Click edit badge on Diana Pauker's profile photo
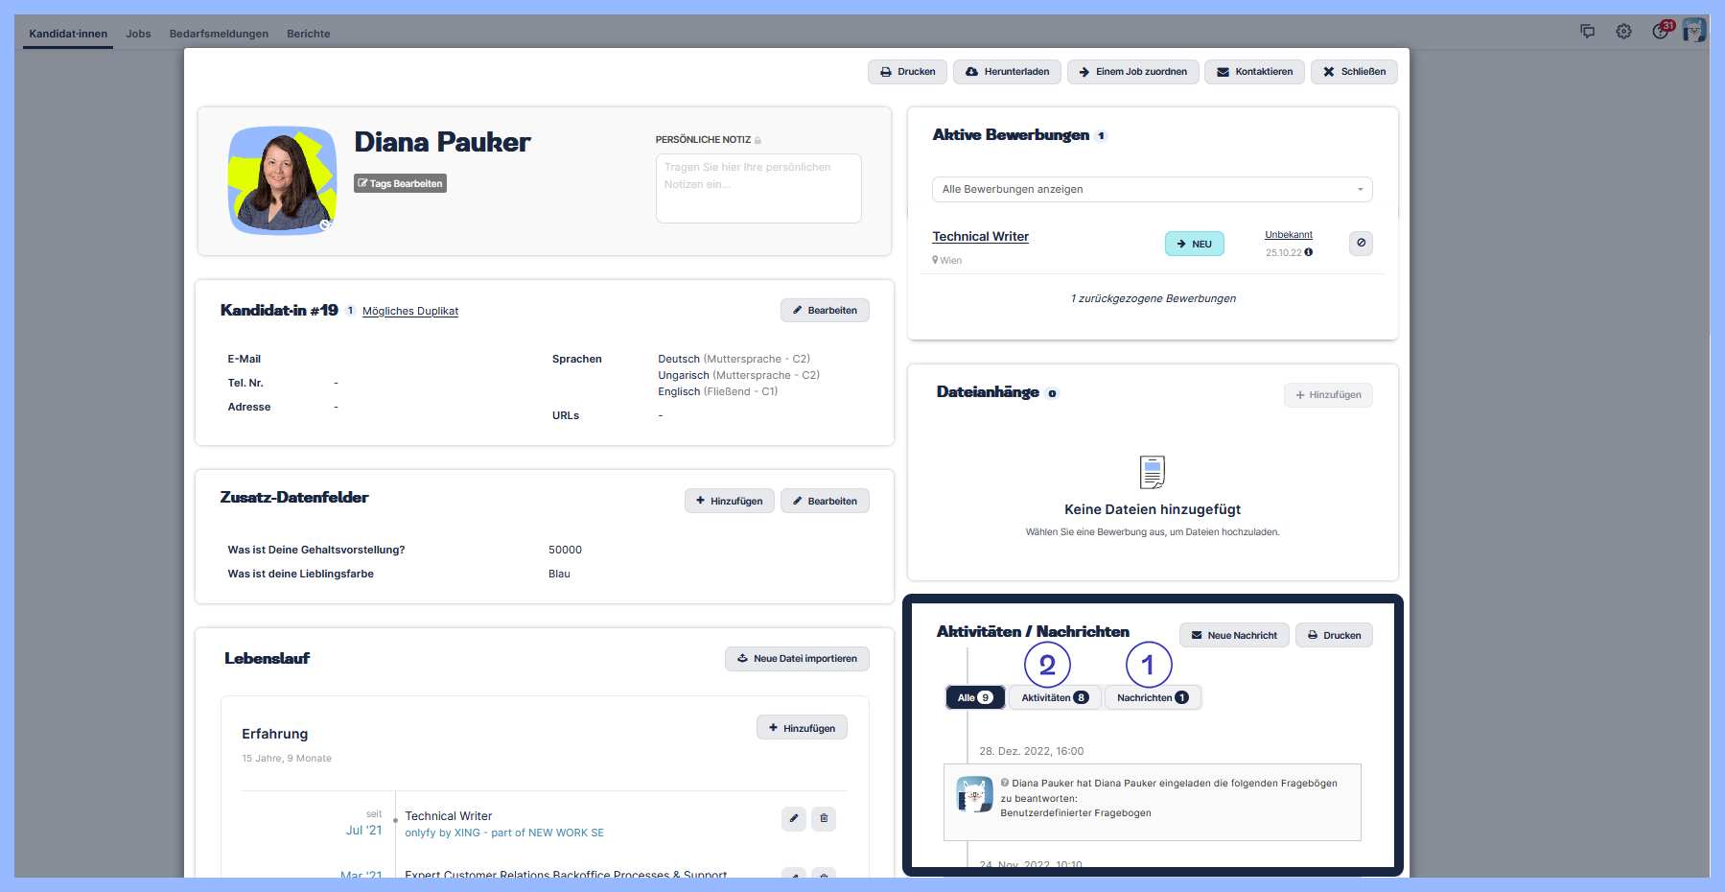This screenshot has height=892, width=1725. click(325, 224)
